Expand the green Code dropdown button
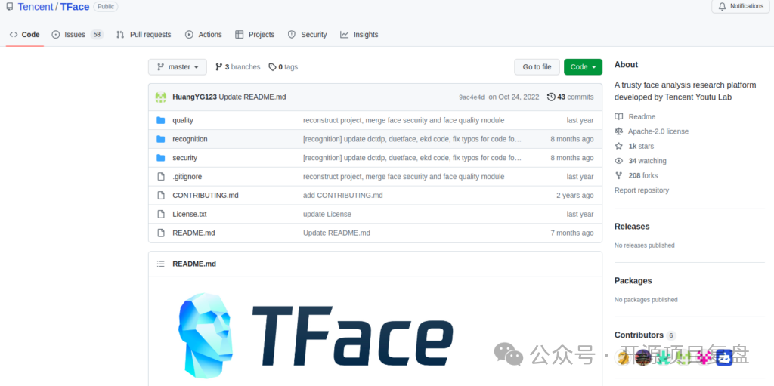 click(583, 67)
